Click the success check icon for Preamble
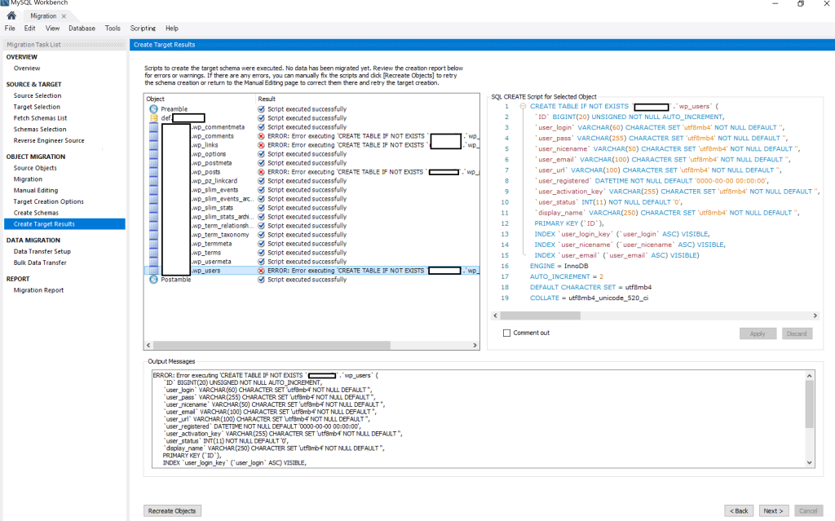 (x=261, y=108)
